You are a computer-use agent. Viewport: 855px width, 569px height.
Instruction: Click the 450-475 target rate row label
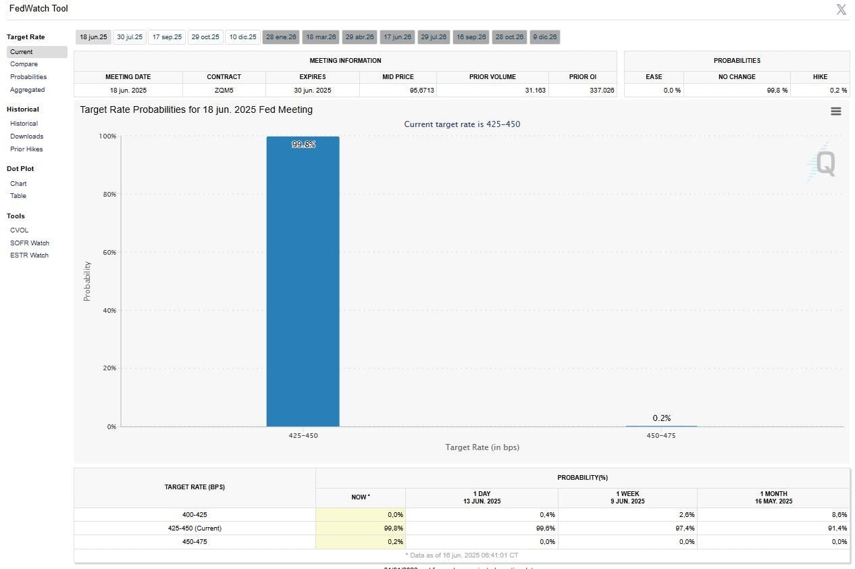pyautogui.click(x=195, y=542)
